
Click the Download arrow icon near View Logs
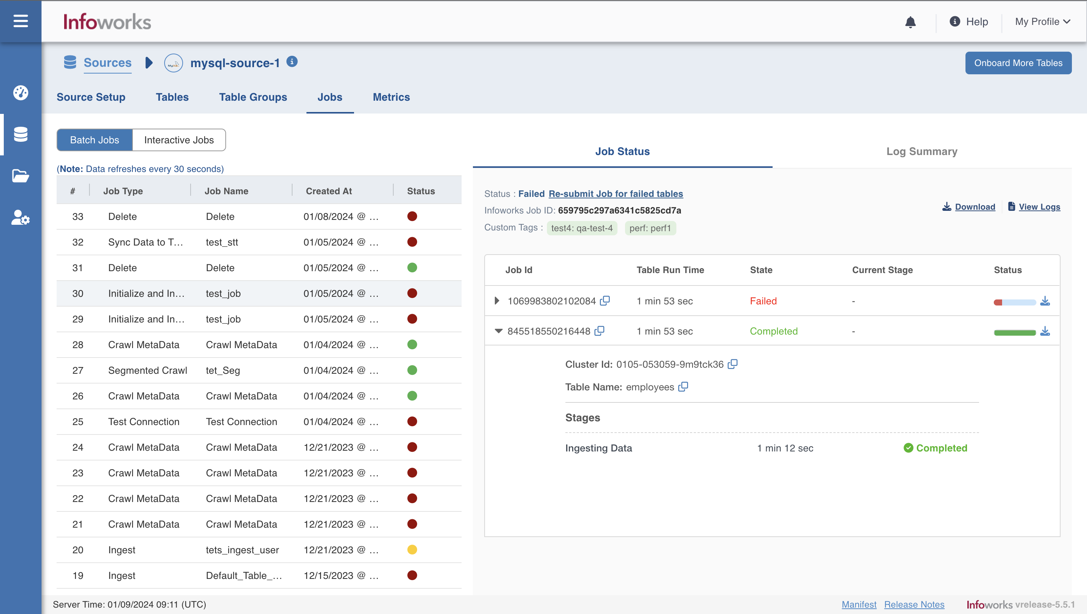[x=947, y=206]
